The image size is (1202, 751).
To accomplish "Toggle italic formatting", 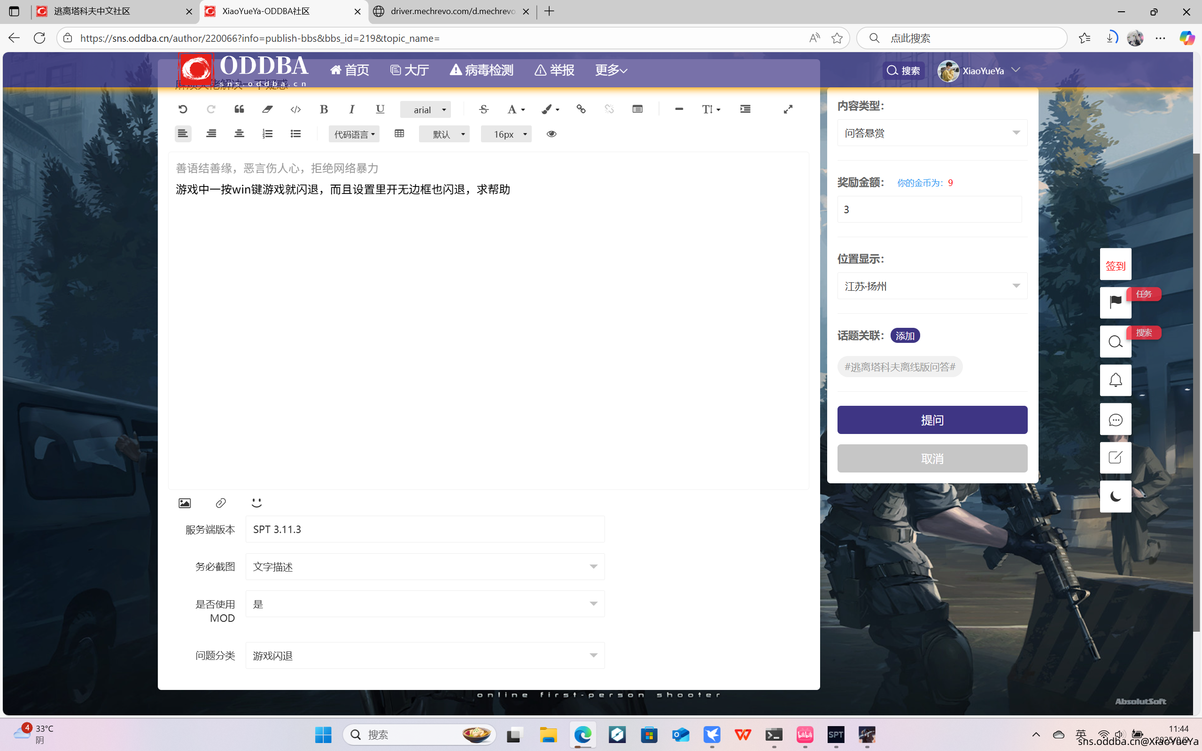I will (352, 109).
